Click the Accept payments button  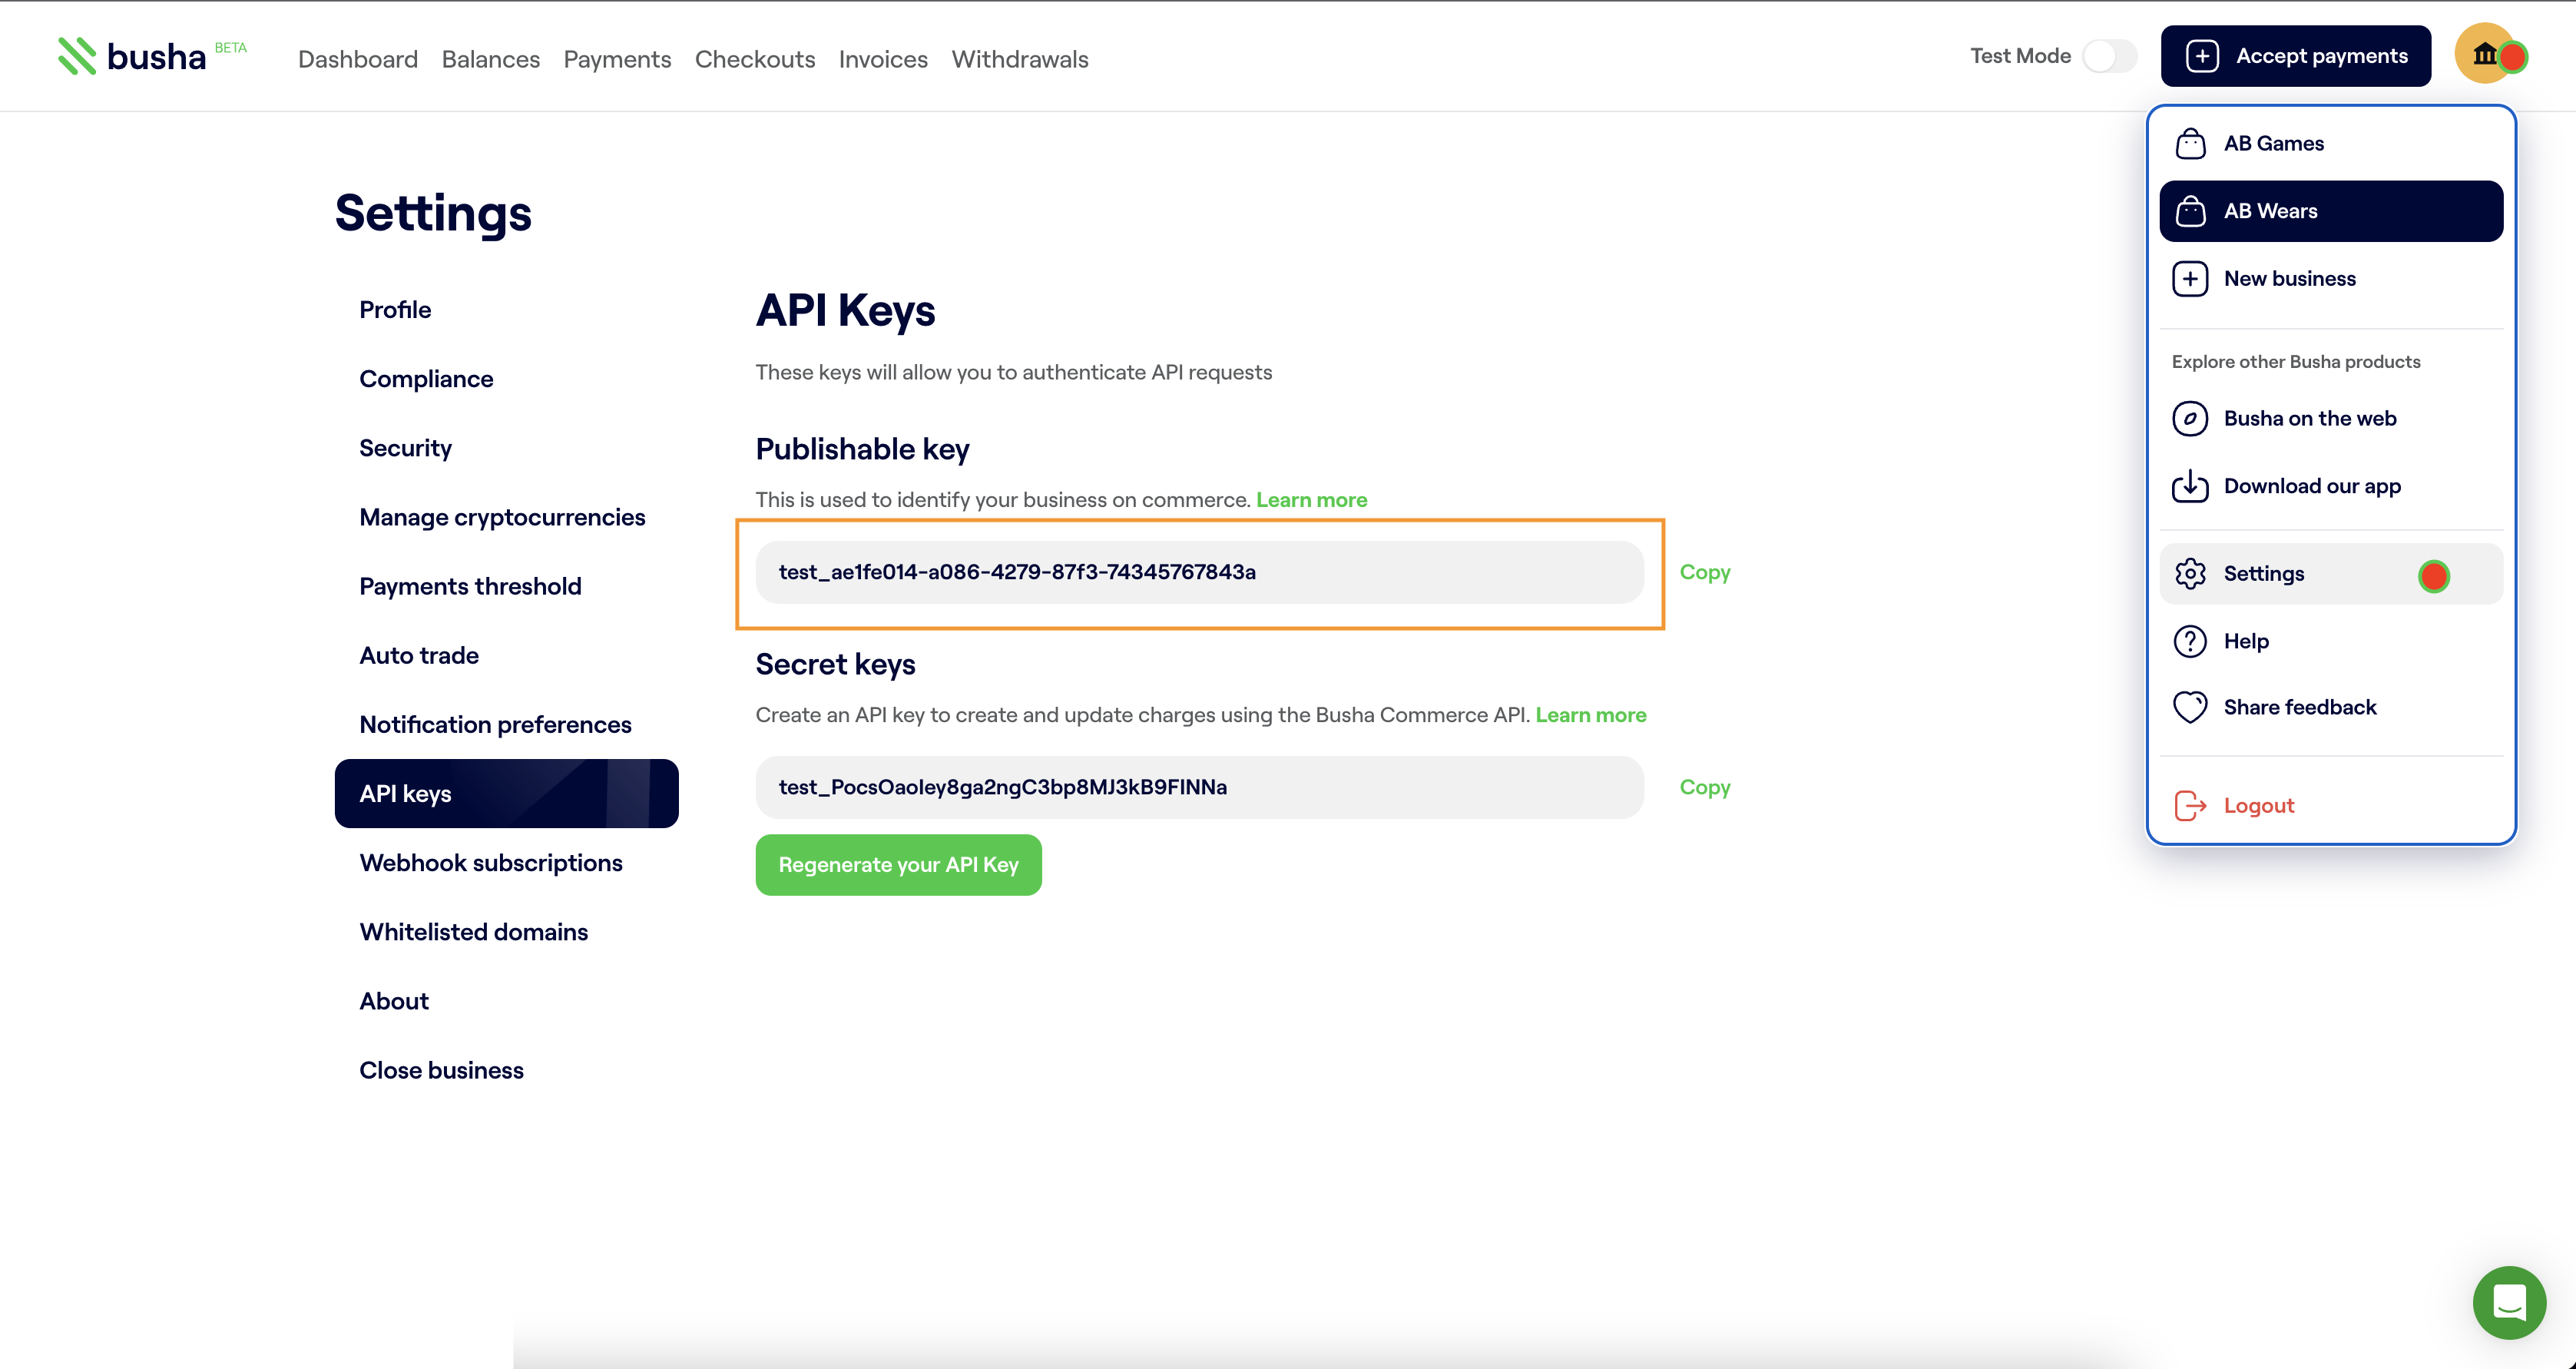point(2295,56)
